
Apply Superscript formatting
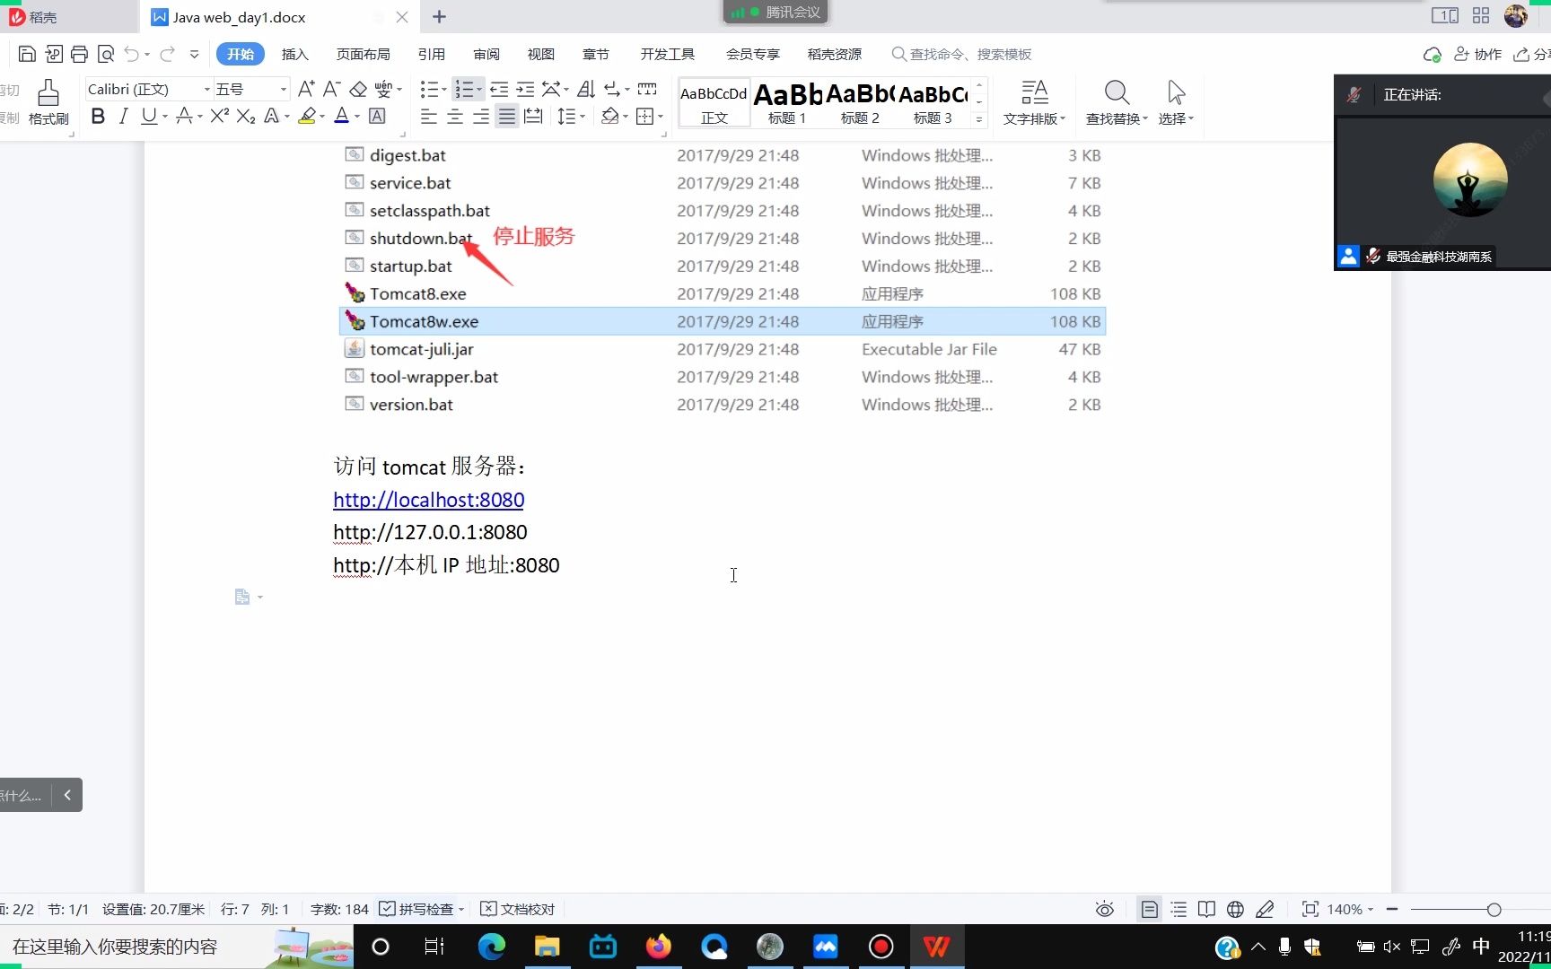[x=220, y=116]
